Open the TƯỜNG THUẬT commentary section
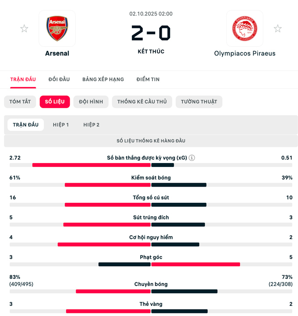298x316 pixels. 199,102
